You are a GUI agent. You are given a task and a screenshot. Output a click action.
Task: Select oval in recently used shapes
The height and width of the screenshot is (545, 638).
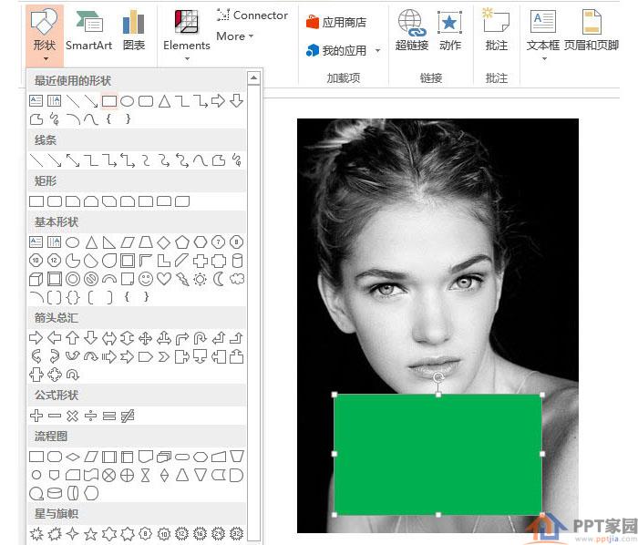[x=128, y=101]
